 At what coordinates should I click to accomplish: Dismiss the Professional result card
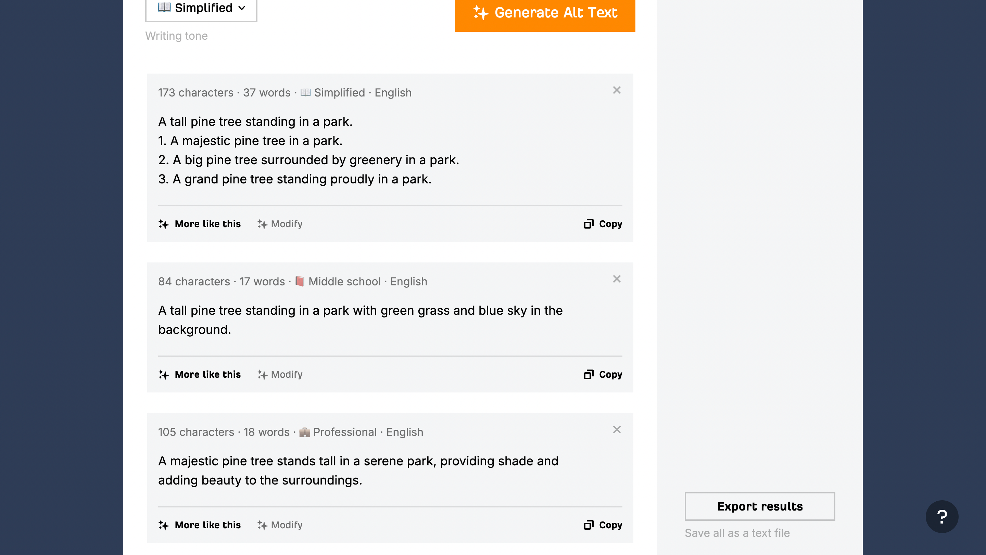[616, 429]
